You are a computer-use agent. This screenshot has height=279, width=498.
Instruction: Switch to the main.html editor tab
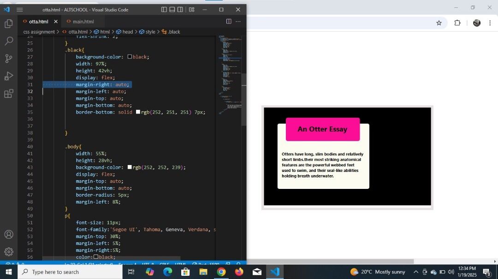point(83,22)
